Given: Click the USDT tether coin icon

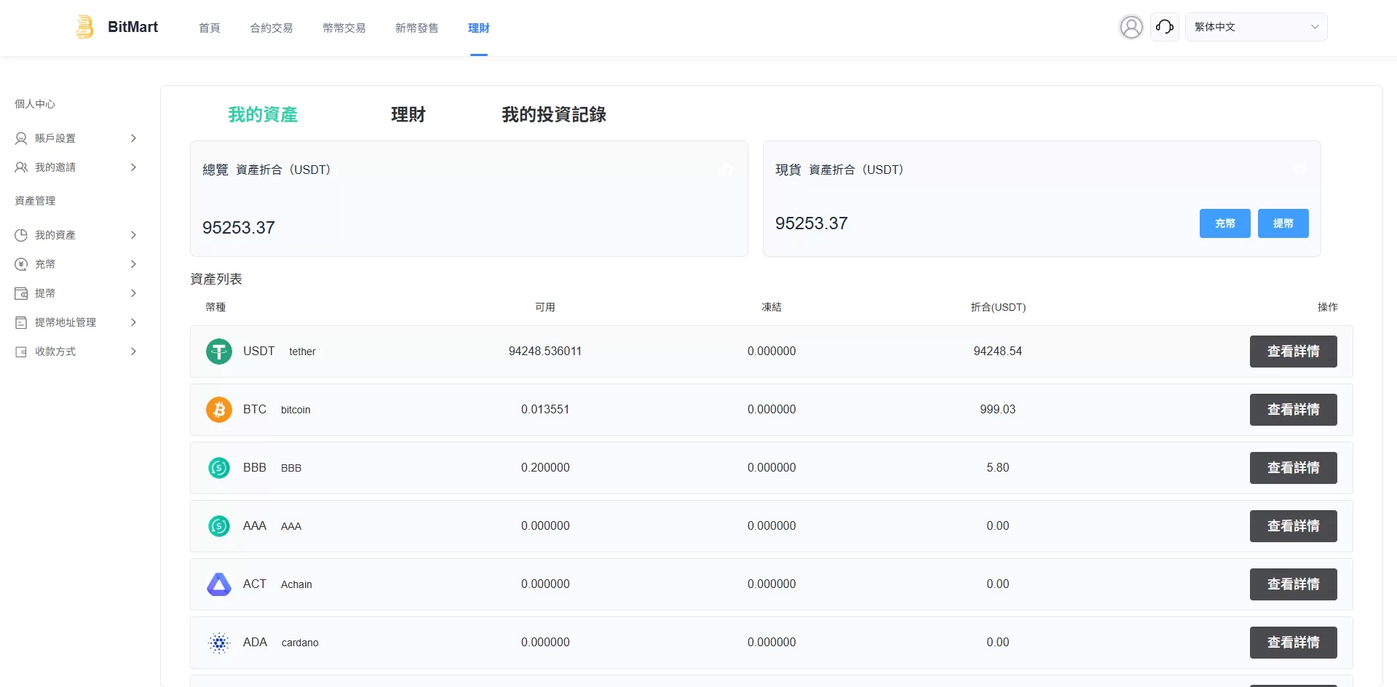Looking at the screenshot, I should [x=218, y=352].
